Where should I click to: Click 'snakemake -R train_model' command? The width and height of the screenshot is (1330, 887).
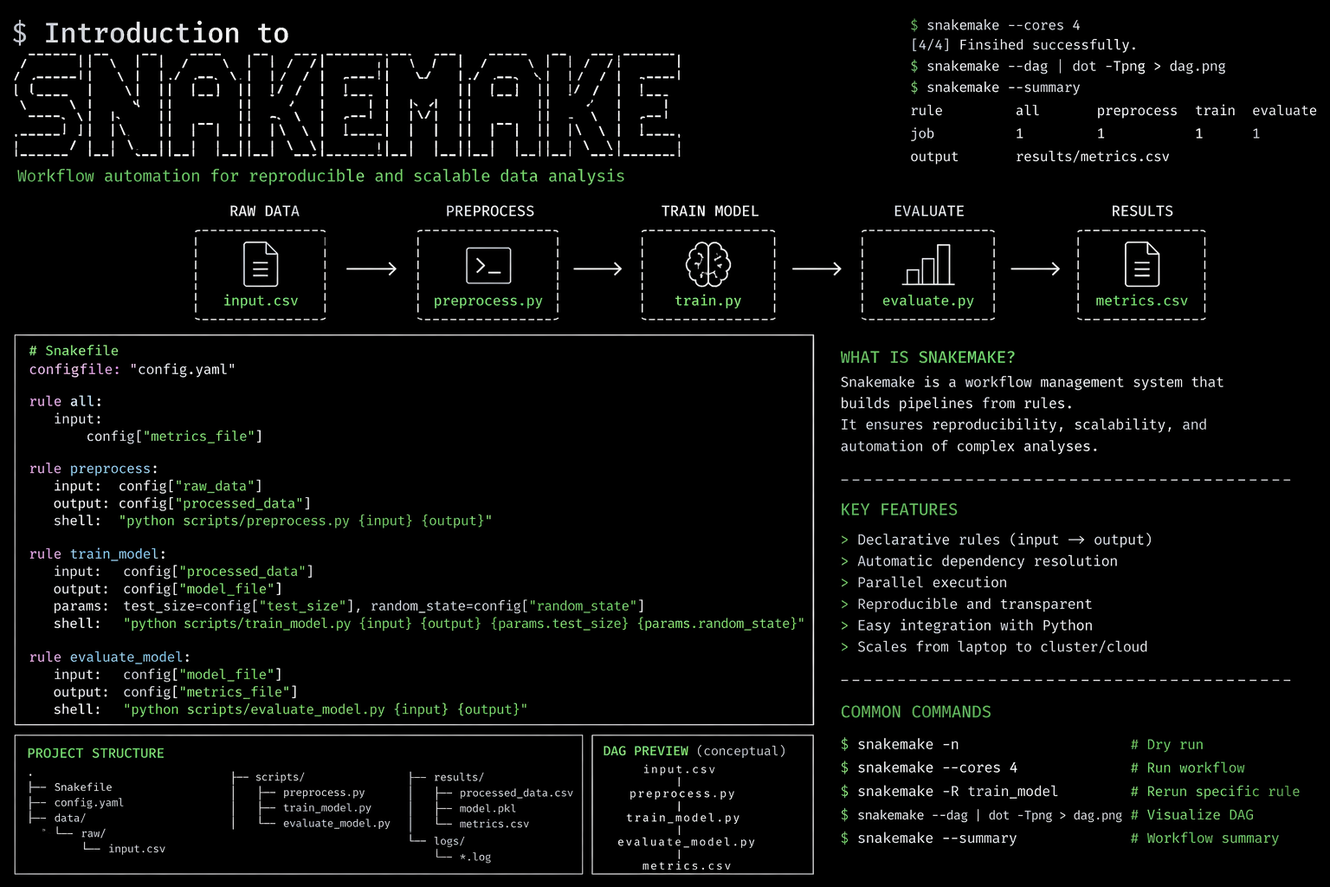coord(957,792)
